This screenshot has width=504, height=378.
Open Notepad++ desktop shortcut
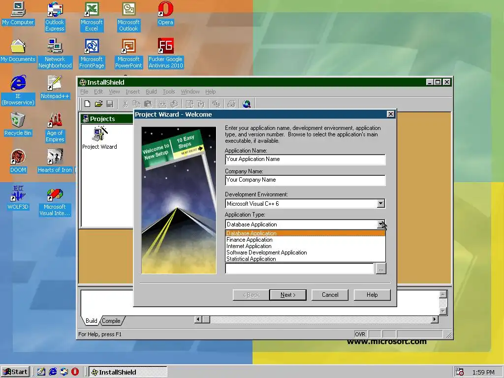click(x=55, y=88)
